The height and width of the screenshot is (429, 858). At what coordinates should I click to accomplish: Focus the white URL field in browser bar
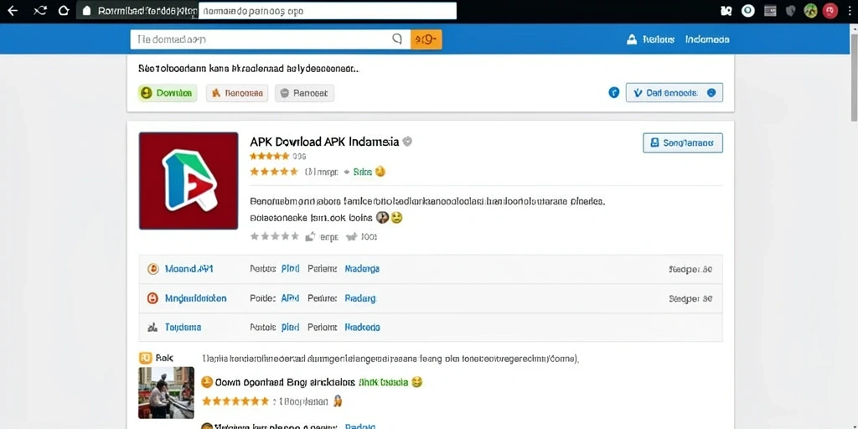coord(328,11)
